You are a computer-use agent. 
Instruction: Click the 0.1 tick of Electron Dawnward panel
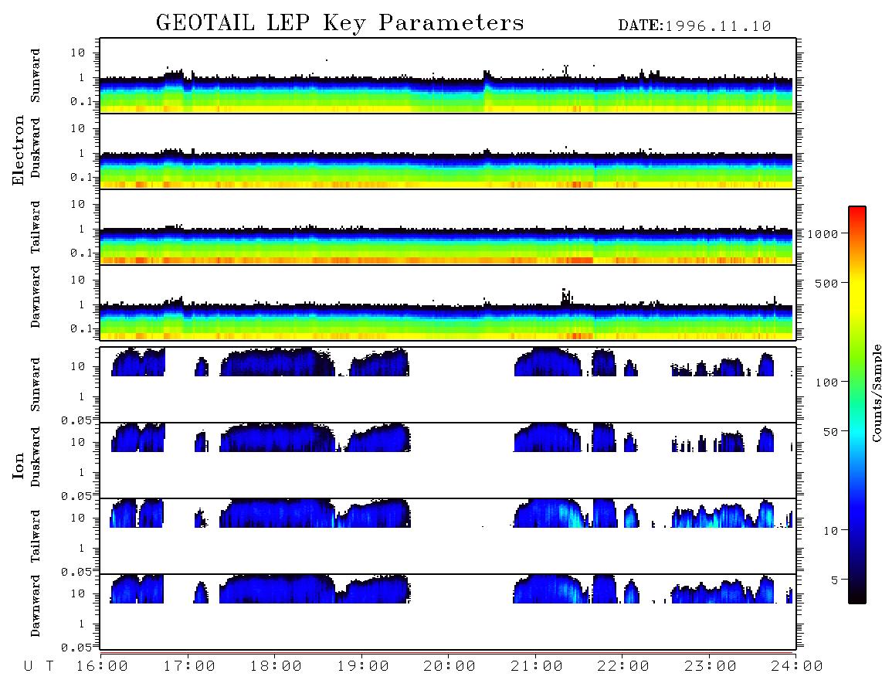pyautogui.click(x=82, y=328)
